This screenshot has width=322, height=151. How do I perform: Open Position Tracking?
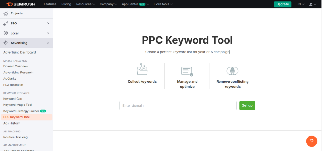pos(15,137)
